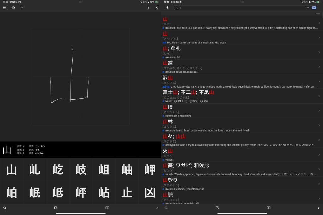
Task: Tap the return arrow icon in the drawing toolbar
Action: tap(149, 8)
